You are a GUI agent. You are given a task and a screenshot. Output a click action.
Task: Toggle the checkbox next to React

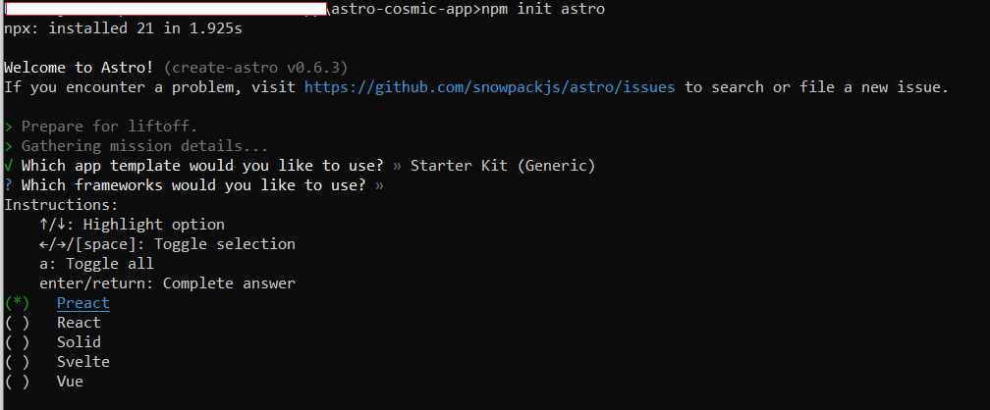[x=17, y=323]
